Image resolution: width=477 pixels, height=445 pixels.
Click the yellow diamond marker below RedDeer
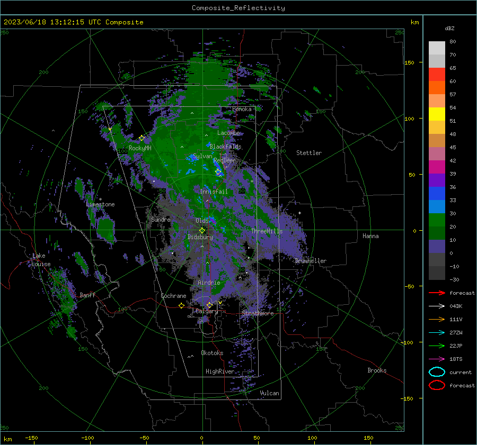218,172
